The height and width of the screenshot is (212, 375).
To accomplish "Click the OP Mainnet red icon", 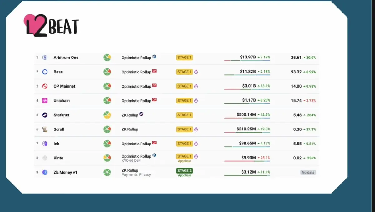I will coord(45,86).
